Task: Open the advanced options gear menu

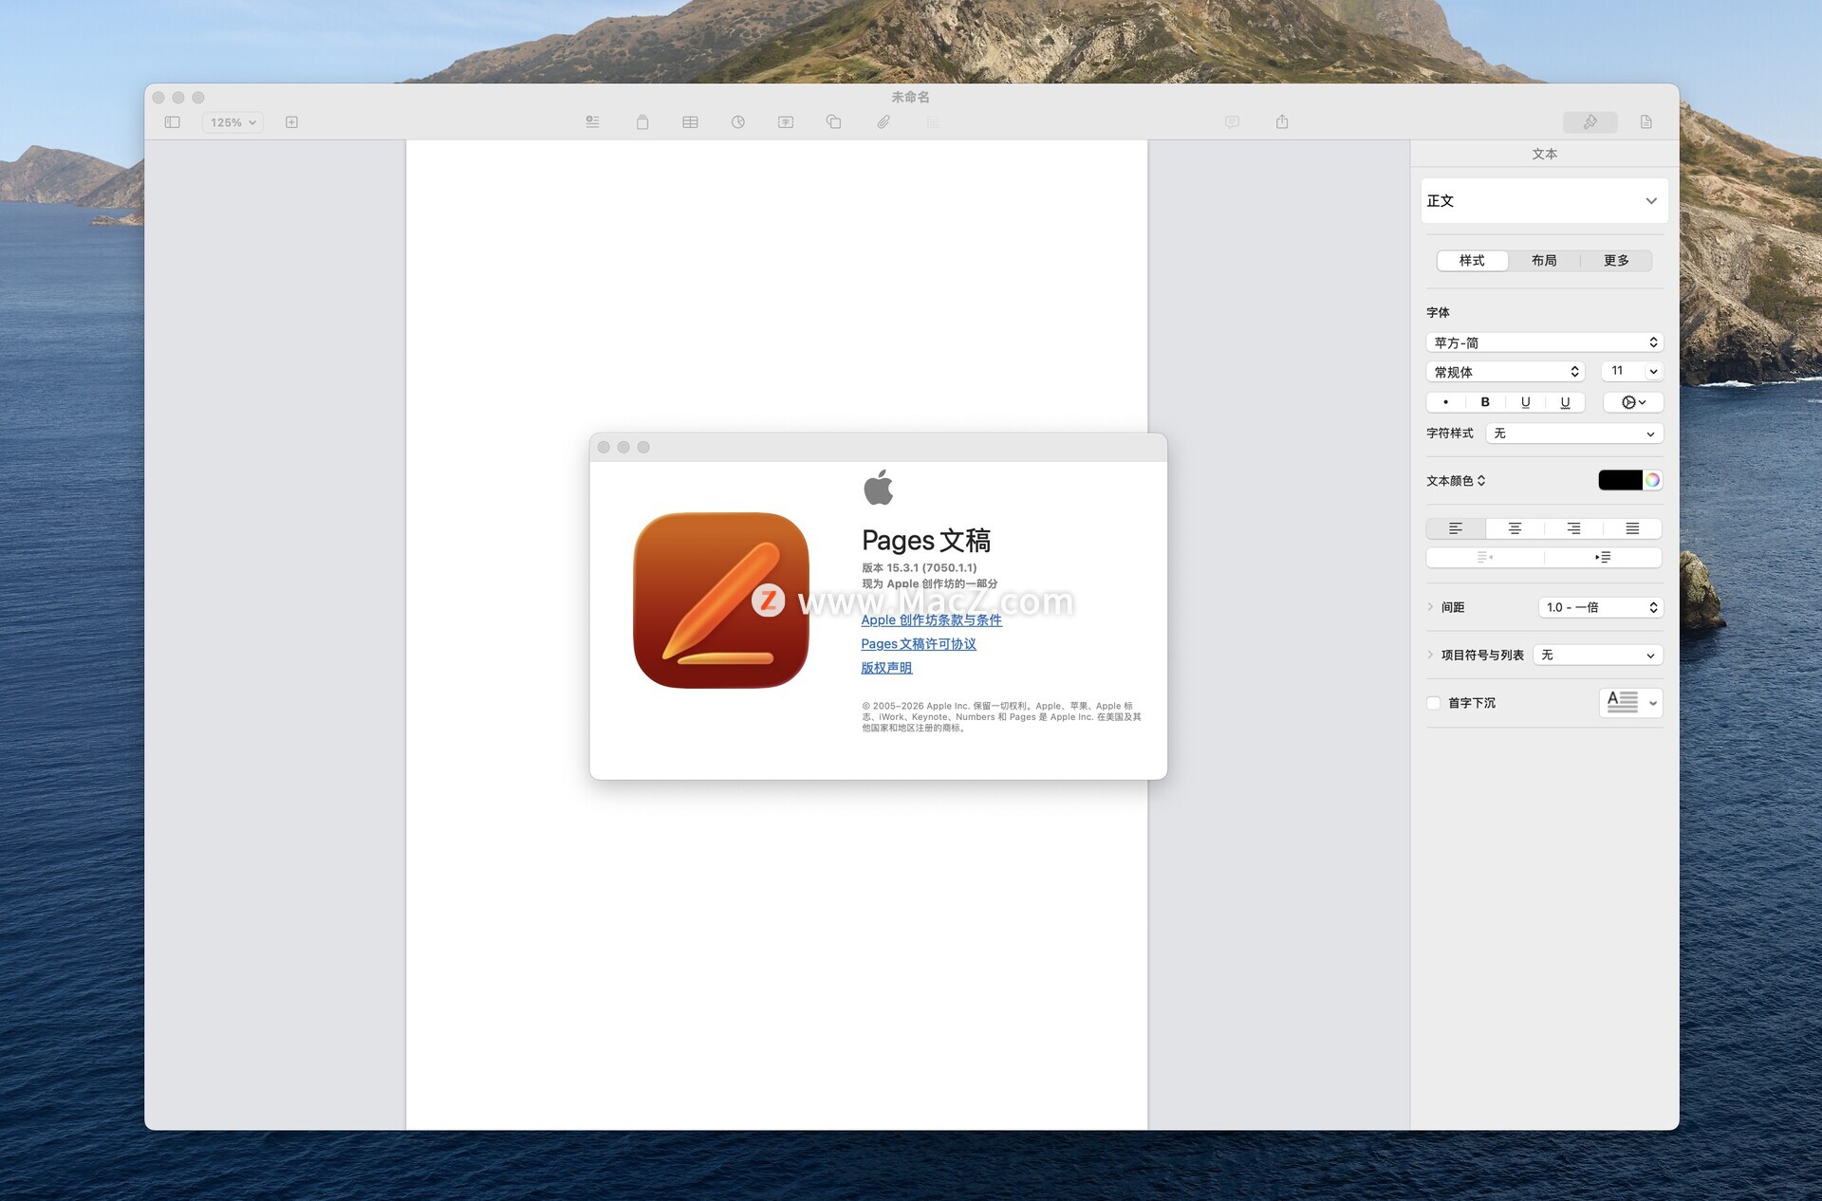Action: pos(1633,402)
